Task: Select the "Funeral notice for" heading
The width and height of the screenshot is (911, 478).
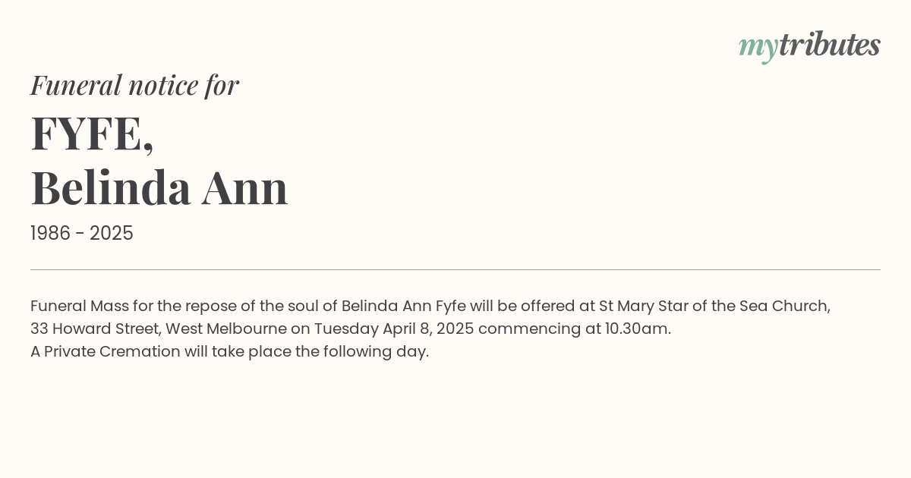Action: click(x=134, y=85)
